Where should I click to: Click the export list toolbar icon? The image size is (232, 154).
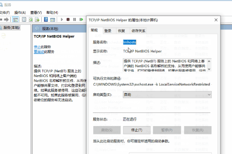[37, 19]
